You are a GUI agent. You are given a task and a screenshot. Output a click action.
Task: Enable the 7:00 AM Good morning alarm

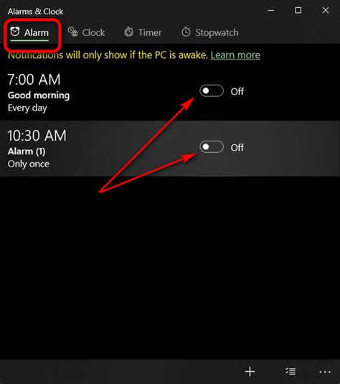coord(212,91)
